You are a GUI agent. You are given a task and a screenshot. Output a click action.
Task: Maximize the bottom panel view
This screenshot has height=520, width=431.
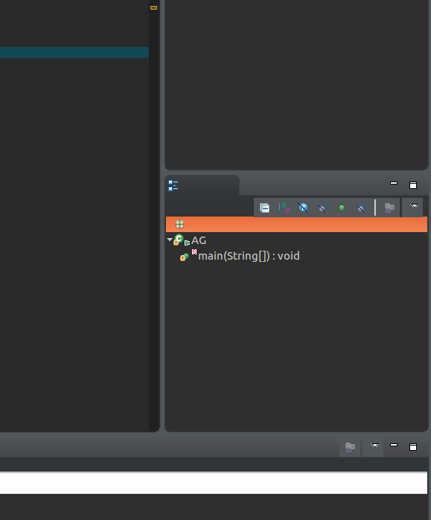413,447
